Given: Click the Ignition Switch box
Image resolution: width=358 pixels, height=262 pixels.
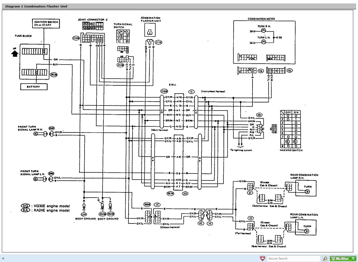Looking at the screenshot, I should [x=46, y=24].
